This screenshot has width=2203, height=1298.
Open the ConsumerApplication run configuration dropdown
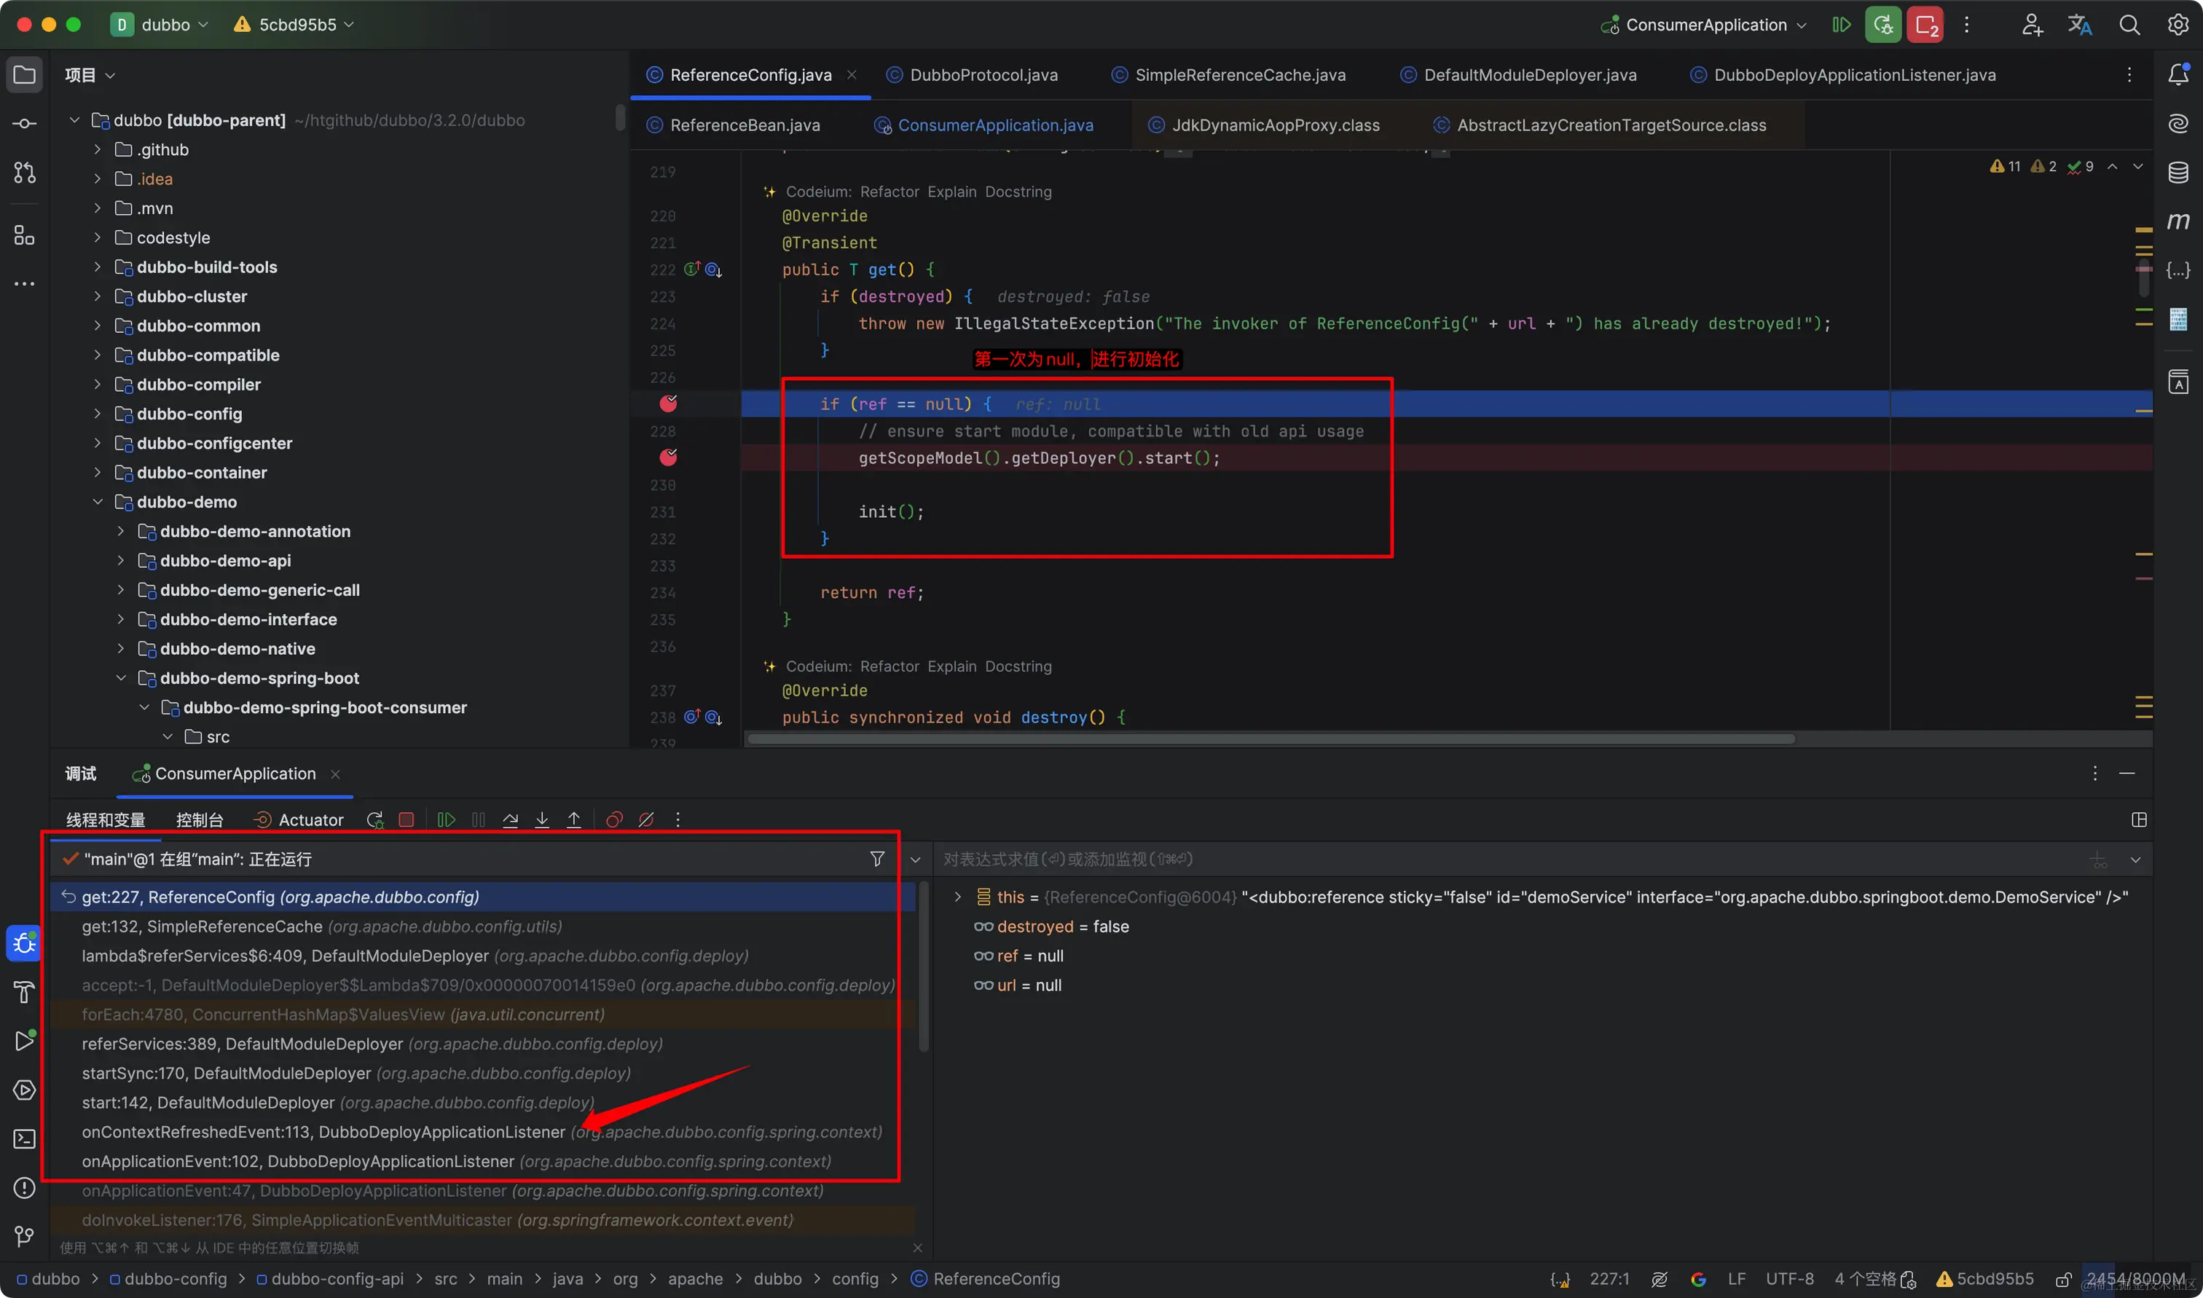click(x=1705, y=25)
